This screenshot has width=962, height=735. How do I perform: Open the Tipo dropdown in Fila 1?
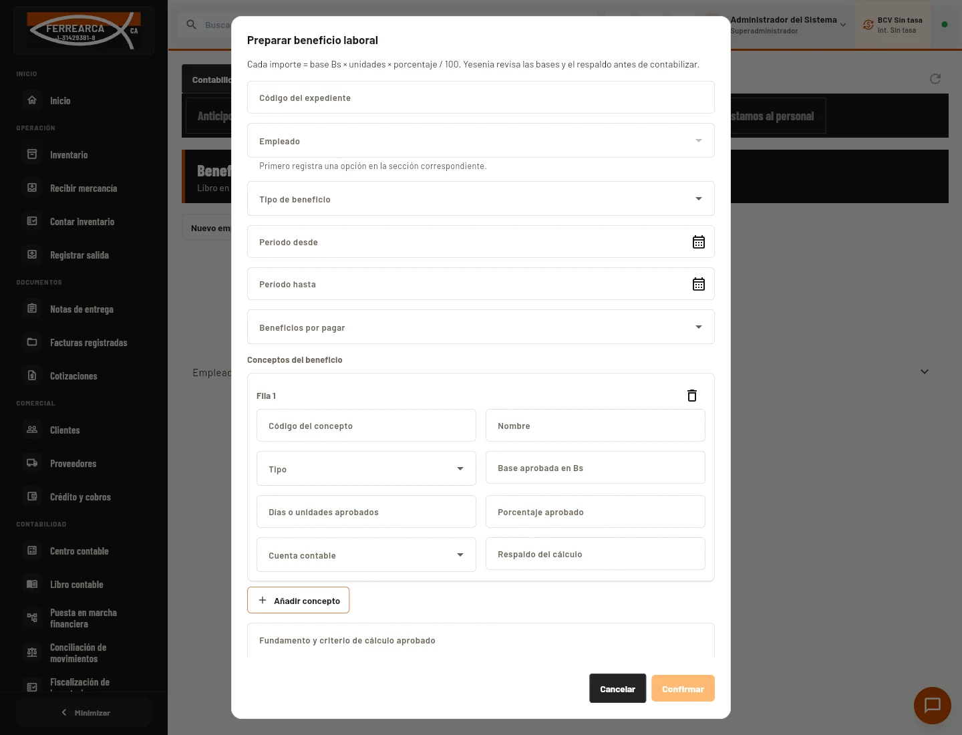[366, 468]
